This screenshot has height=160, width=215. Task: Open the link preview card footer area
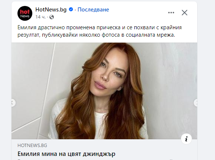104,150
